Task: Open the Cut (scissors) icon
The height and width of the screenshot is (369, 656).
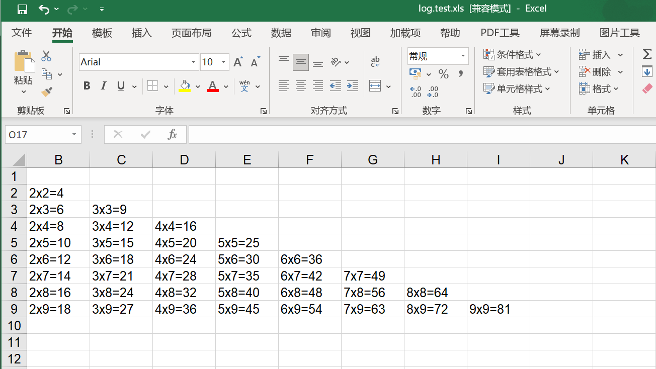Action: (46, 55)
